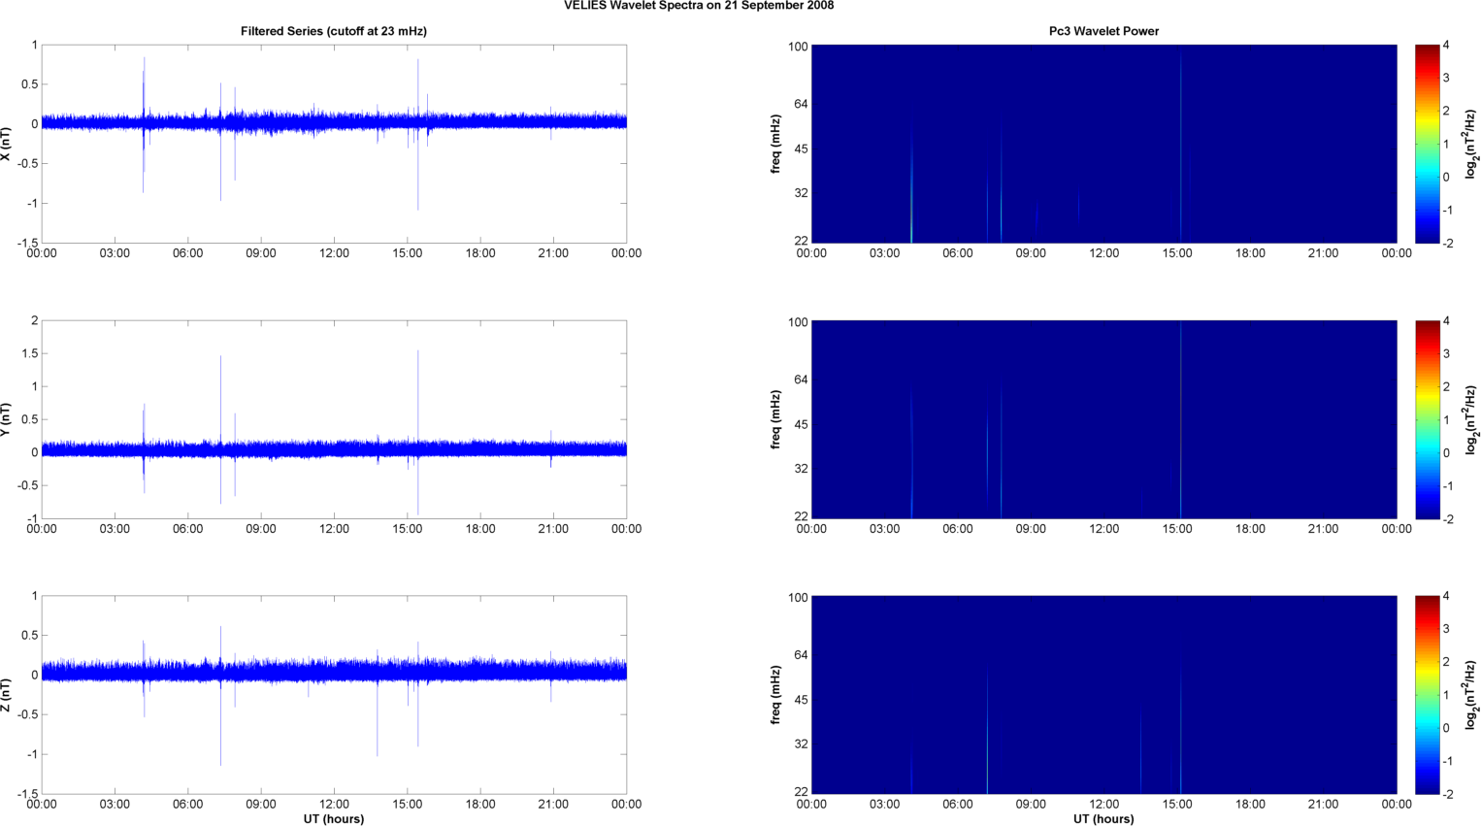The width and height of the screenshot is (1481, 826).
Task: Click log2(nT²/Hz) label beside bottom colorbar
Action: coord(1471,695)
